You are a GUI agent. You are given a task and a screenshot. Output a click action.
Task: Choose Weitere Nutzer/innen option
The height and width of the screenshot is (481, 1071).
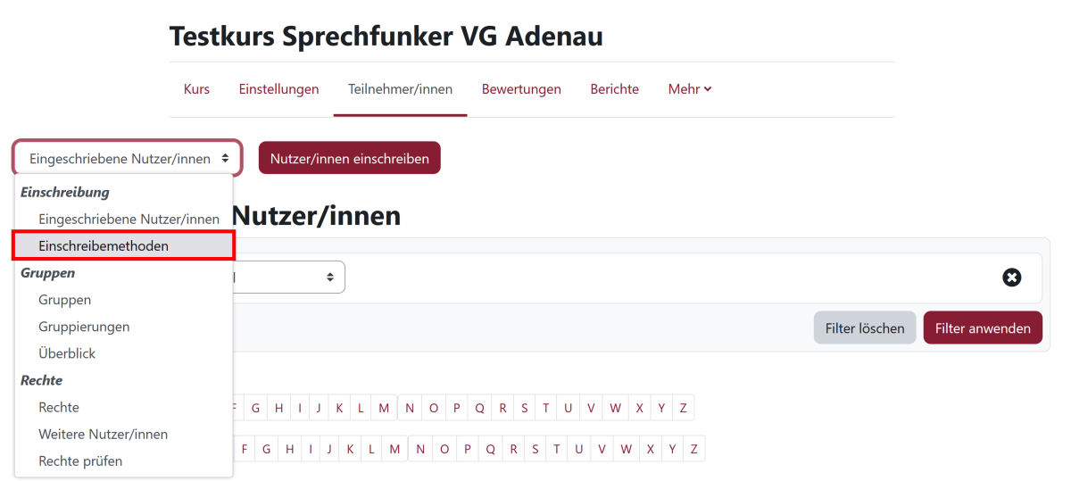(104, 435)
